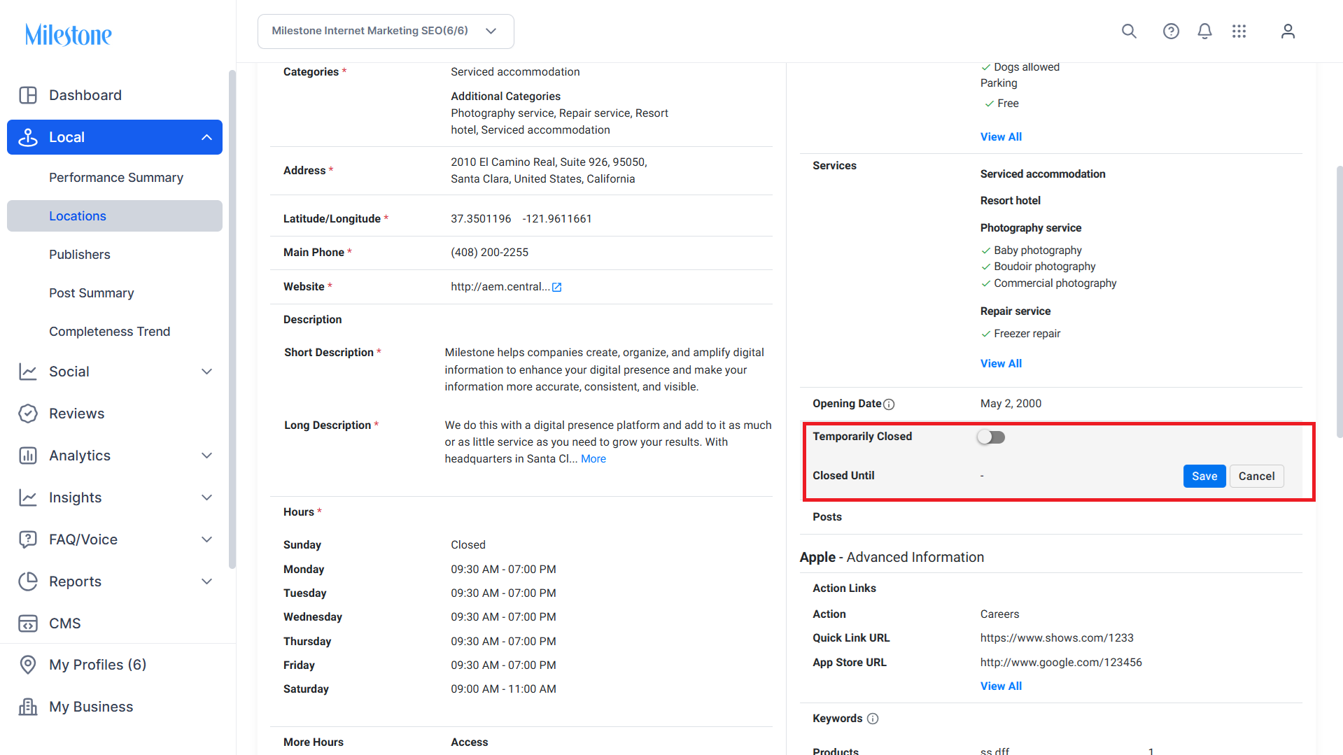The width and height of the screenshot is (1343, 755).
Task: Click the Sunday Closed hours value
Action: point(468,545)
